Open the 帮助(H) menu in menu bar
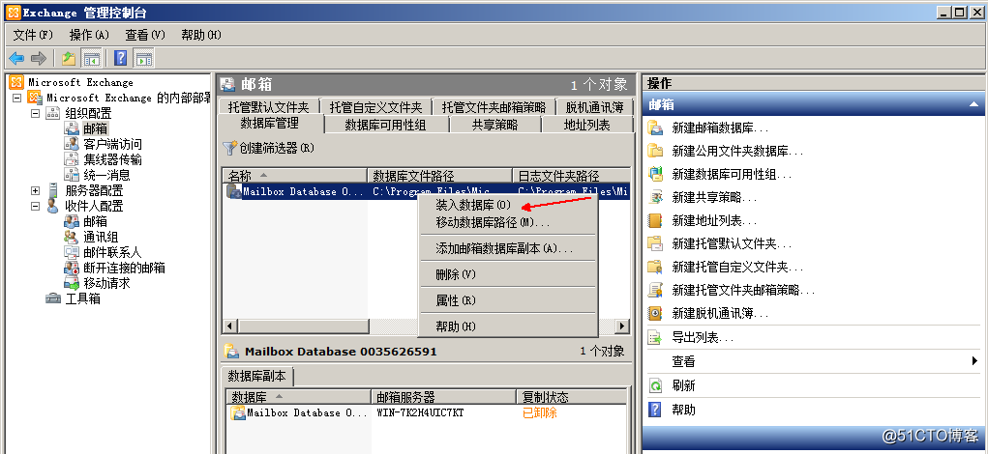Screen dimensions: 988x454 click(201, 35)
